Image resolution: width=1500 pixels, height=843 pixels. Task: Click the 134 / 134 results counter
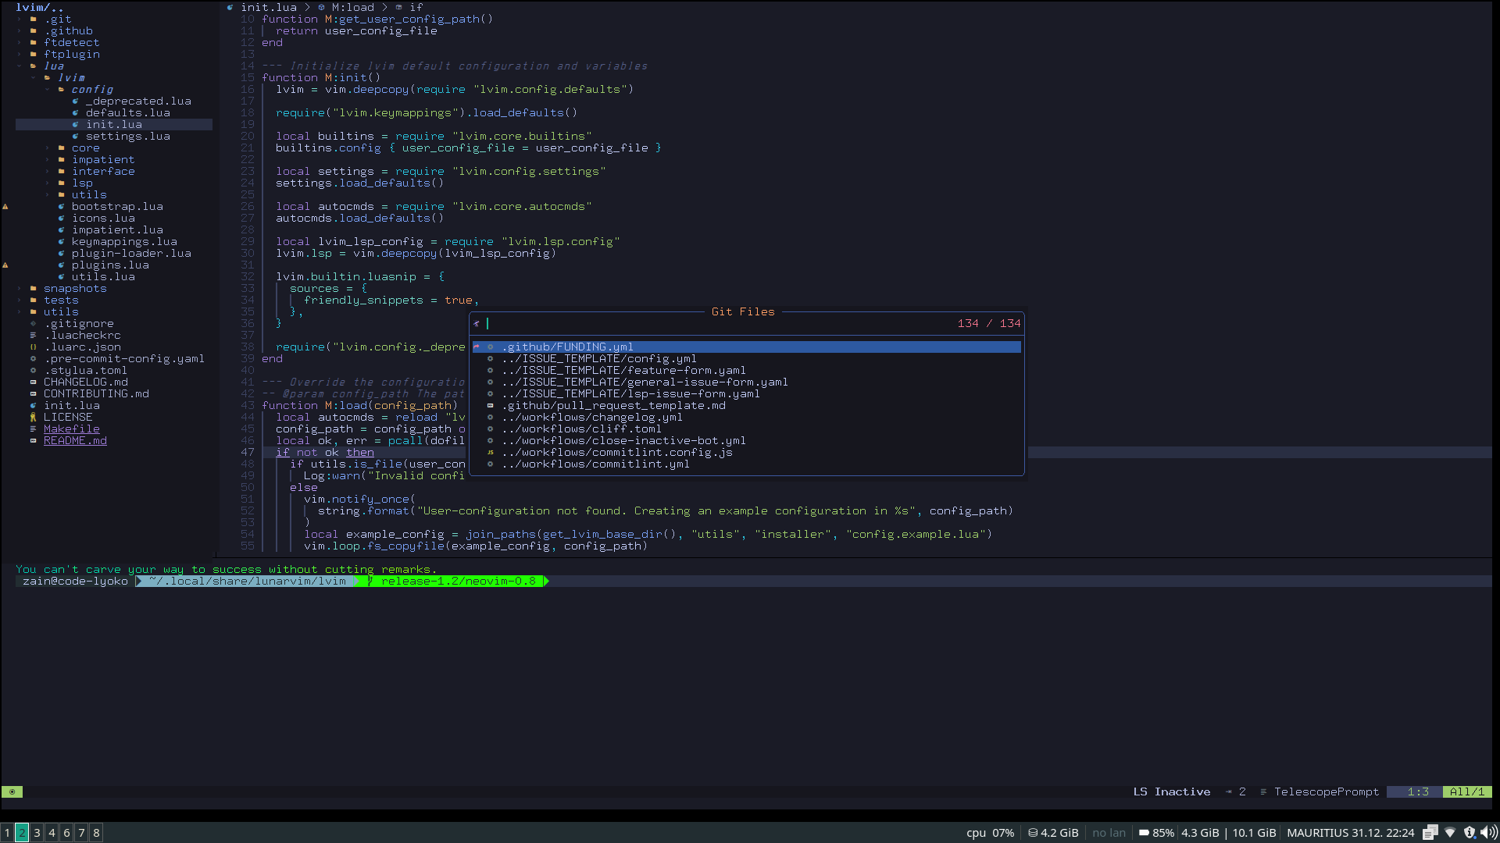coord(989,324)
